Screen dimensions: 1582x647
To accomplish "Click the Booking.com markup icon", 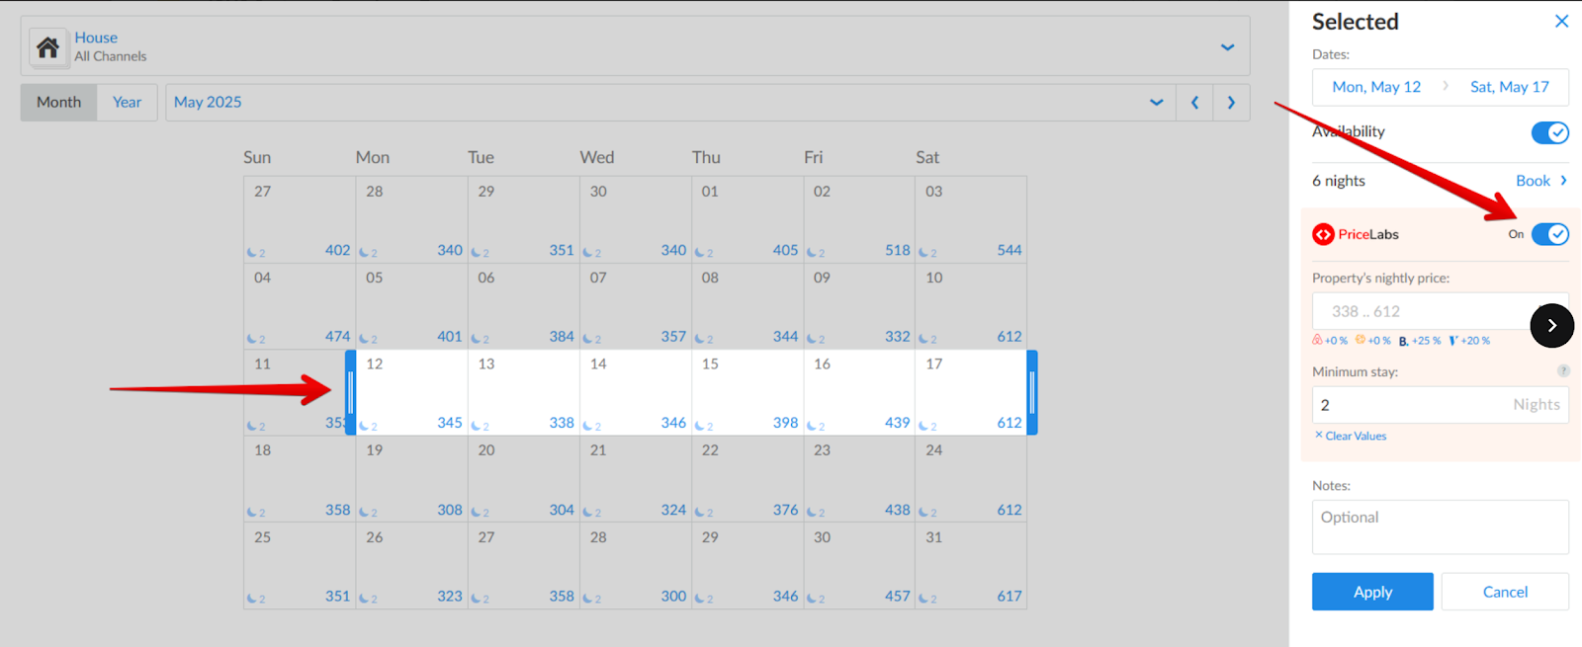I will click(x=1403, y=341).
